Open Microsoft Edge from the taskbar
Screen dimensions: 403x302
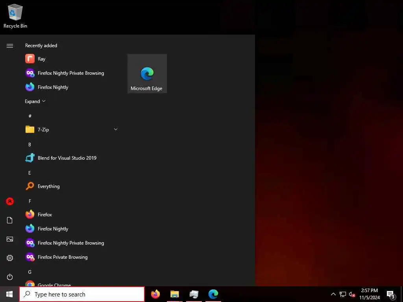[x=213, y=294]
